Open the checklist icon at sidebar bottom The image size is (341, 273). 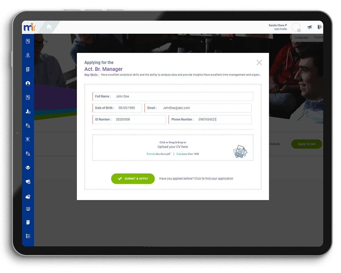28,236
